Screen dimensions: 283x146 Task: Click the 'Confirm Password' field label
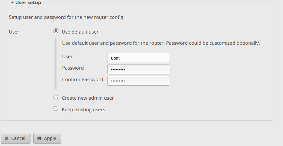click(82, 80)
